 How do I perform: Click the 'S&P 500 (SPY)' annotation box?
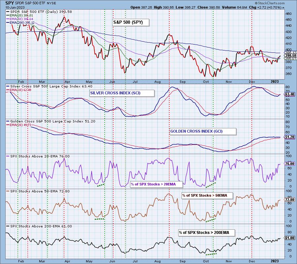pos(131,22)
